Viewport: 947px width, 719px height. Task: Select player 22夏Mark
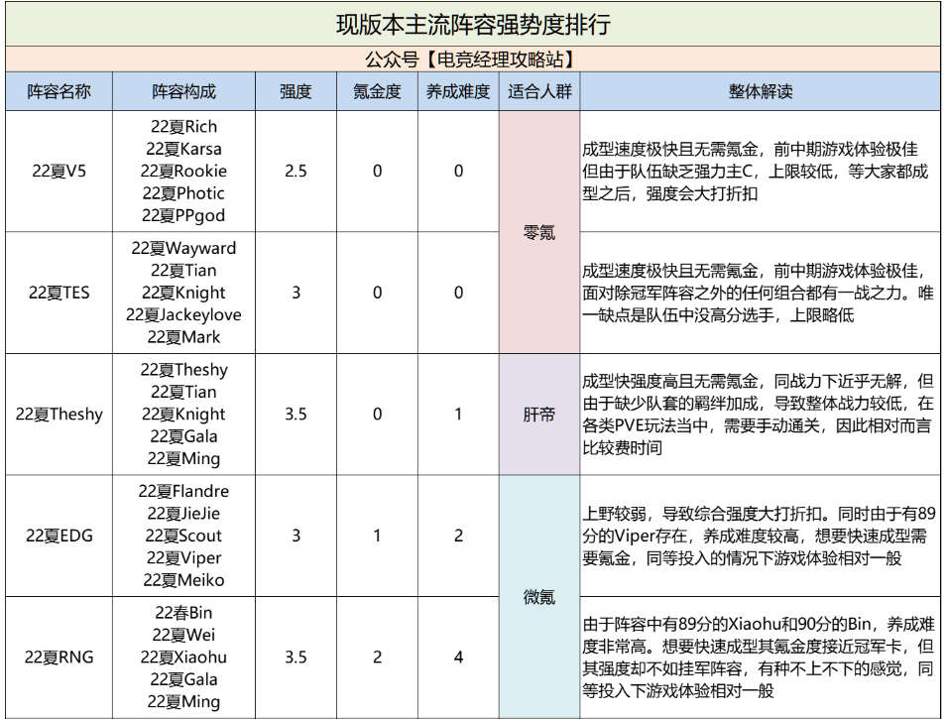183,337
